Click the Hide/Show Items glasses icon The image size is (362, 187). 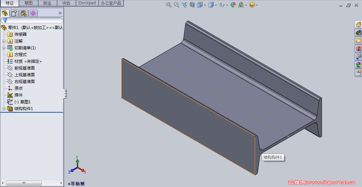(x=222, y=5)
